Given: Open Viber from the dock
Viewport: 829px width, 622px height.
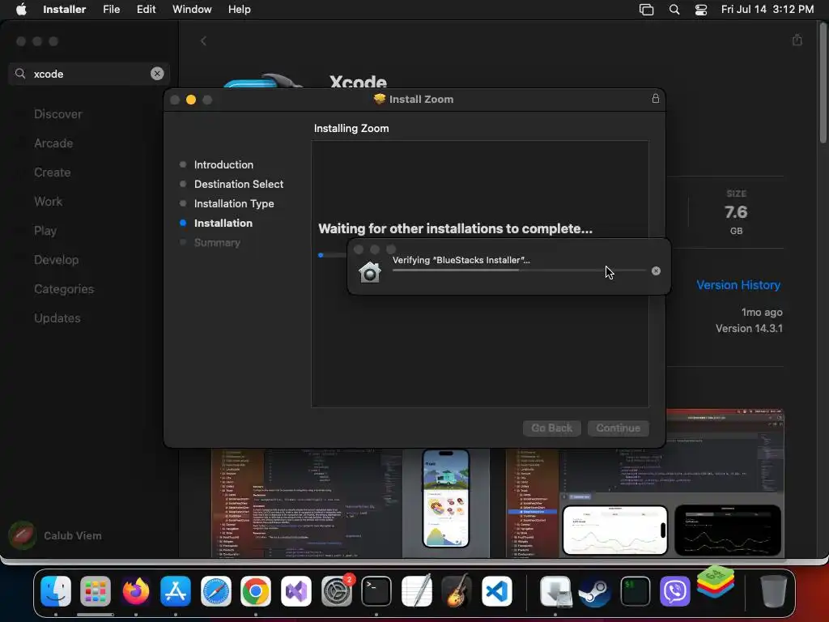Looking at the screenshot, I should pyautogui.click(x=675, y=591).
